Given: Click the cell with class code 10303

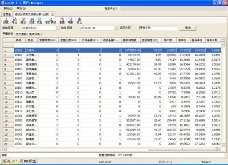Looking at the screenshot, I should (x=20, y=144).
